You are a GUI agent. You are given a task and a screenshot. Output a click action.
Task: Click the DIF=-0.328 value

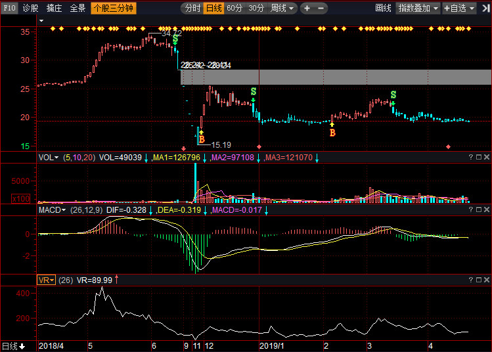pos(127,210)
